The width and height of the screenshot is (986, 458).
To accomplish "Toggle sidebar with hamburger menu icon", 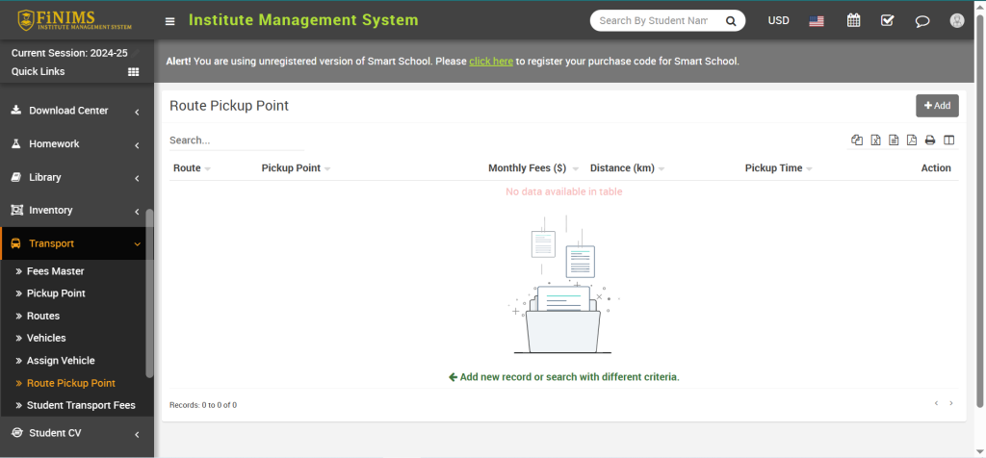I will click(x=170, y=21).
